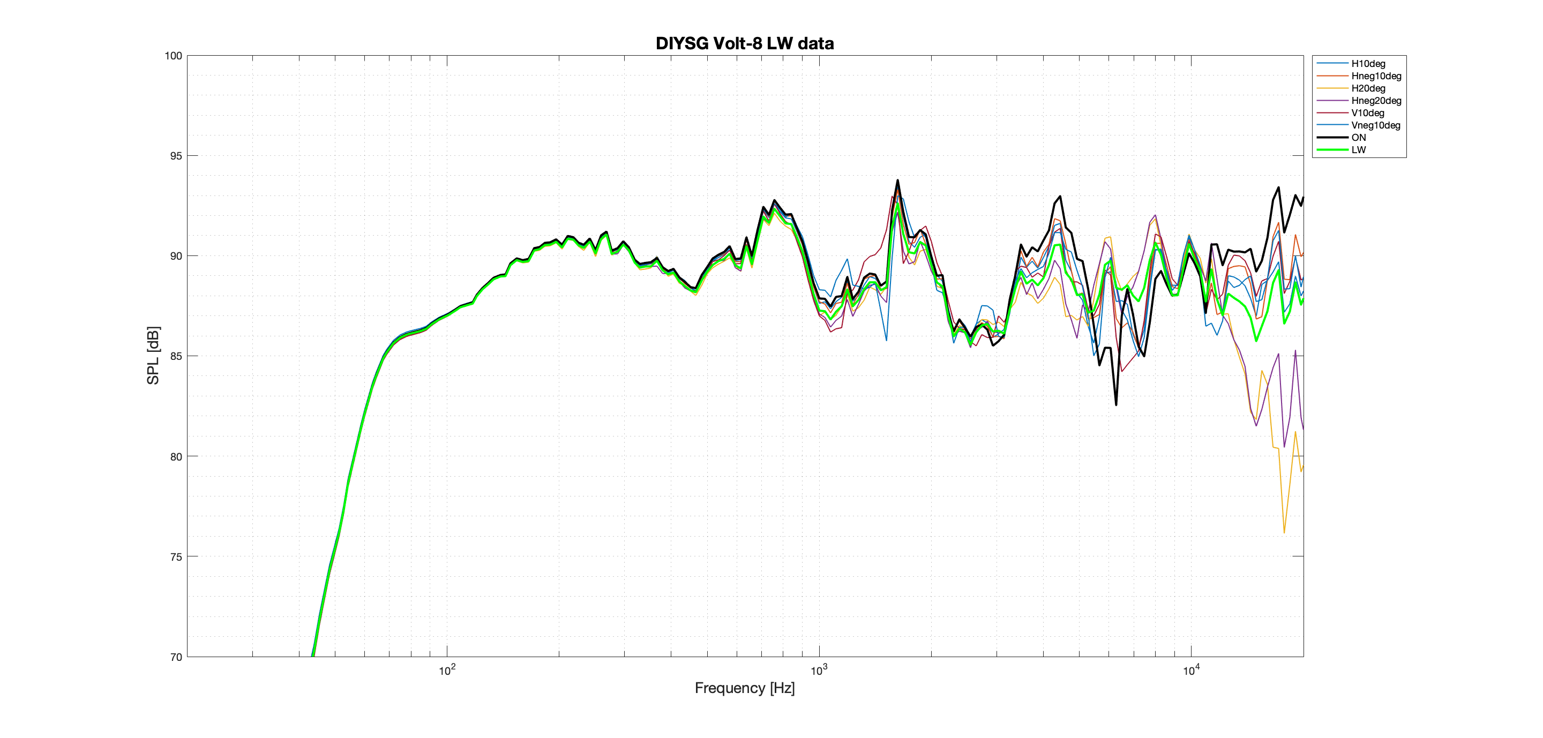
Task: Click the 80 tick label on y-axis
Action: (x=176, y=457)
